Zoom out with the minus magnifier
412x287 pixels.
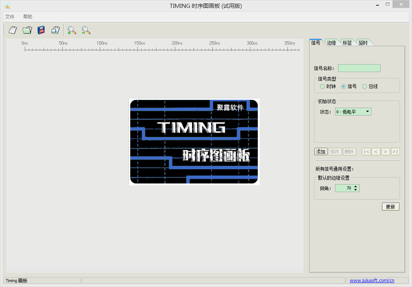pyautogui.click(x=86, y=30)
